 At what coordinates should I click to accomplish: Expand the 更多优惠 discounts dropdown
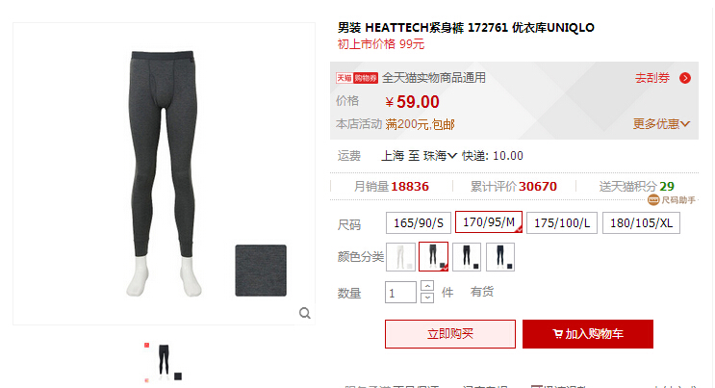(661, 123)
